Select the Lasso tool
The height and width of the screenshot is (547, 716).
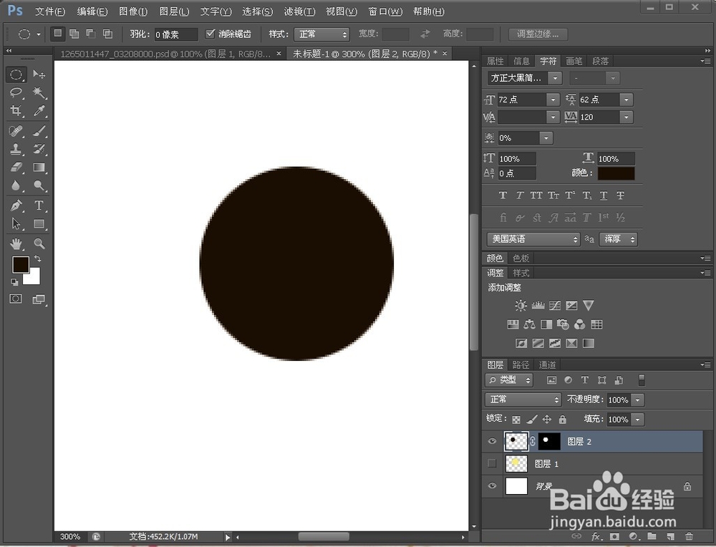coord(16,92)
